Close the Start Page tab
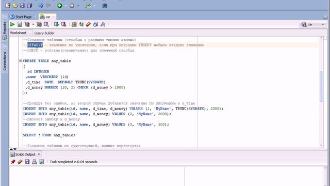 pyautogui.click(x=36, y=17)
